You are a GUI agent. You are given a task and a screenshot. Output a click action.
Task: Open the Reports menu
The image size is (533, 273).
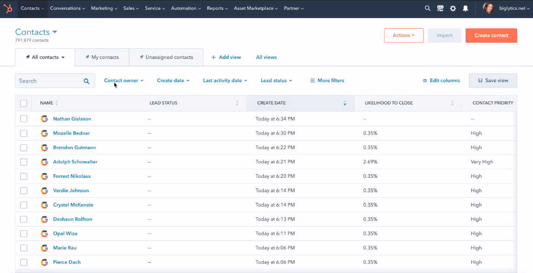(x=218, y=8)
